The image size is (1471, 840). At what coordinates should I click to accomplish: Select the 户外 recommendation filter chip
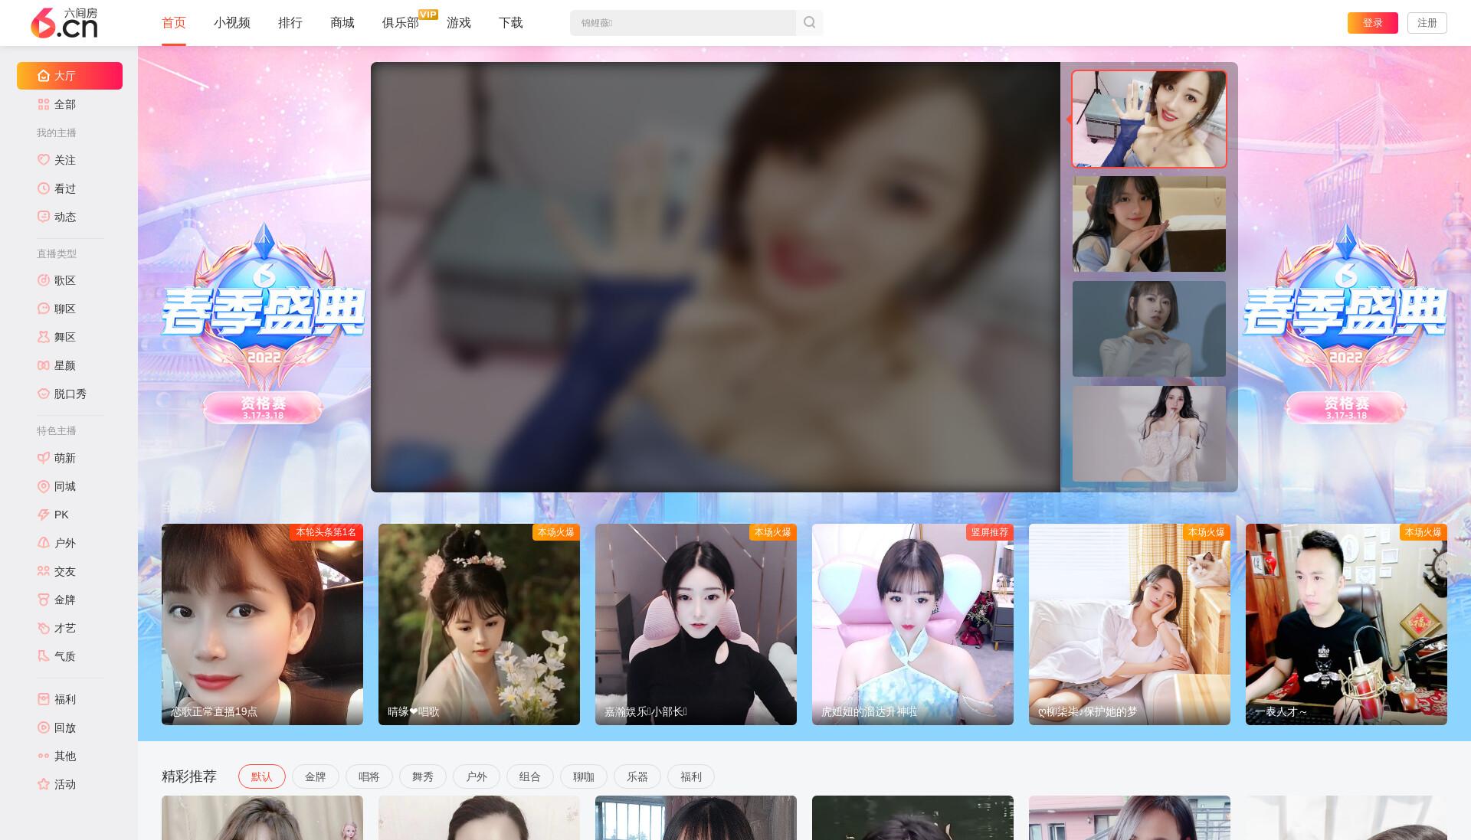(477, 776)
